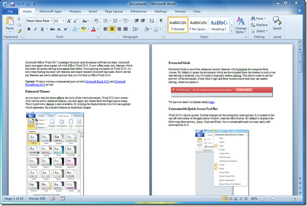Screen dimensions: 307x206
Task: Toggle Bold formatting
Action: 29,29
